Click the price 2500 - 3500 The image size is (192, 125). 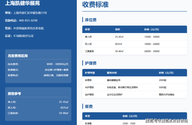tap(129, 123)
